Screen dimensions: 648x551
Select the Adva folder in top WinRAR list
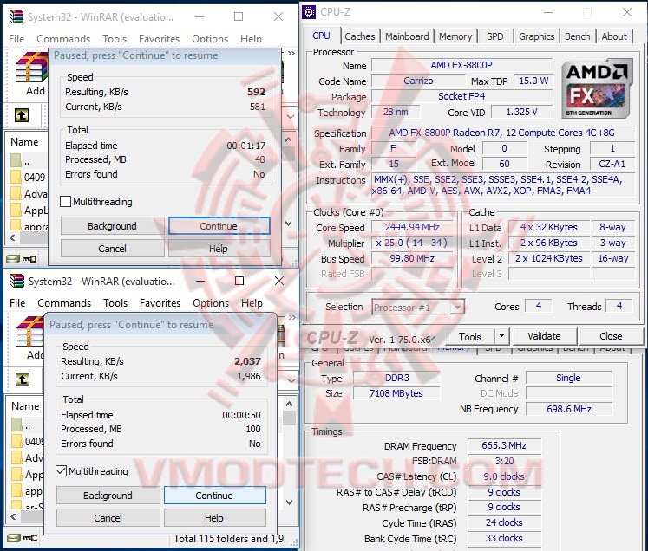tap(29, 193)
